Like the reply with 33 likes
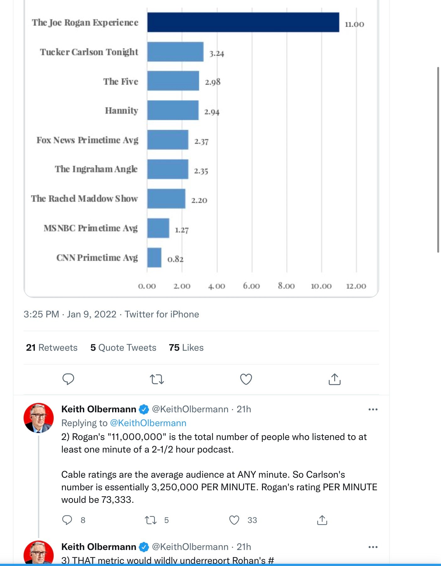This screenshot has width=441, height=566. [x=234, y=520]
